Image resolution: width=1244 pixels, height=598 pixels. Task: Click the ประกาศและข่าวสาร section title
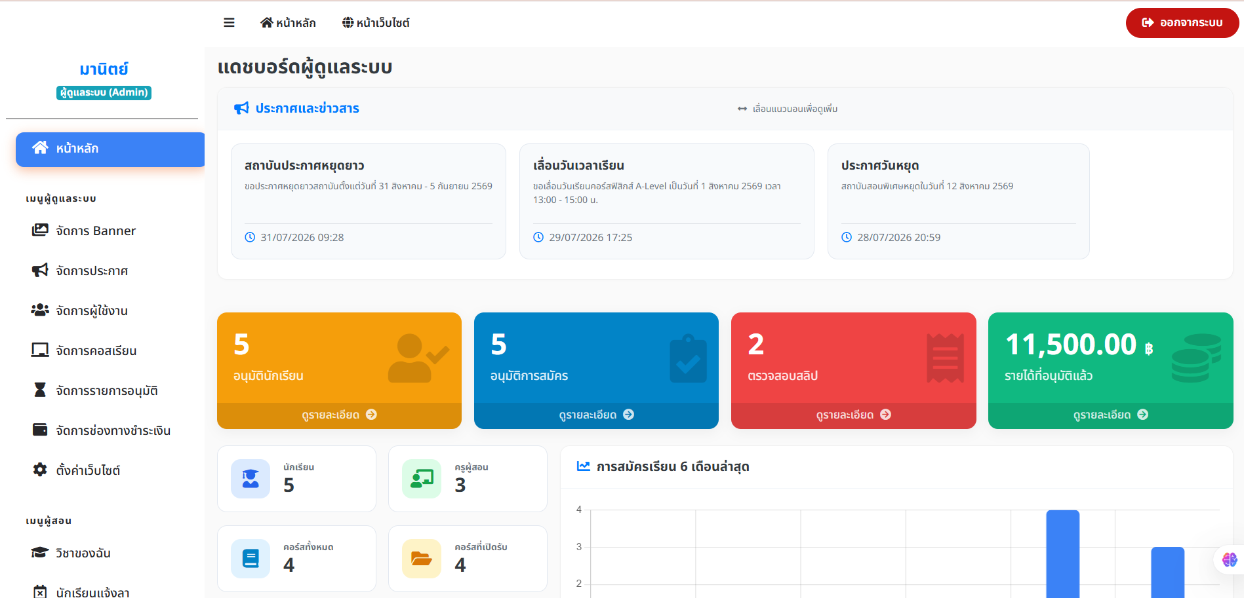pos(308,108)
